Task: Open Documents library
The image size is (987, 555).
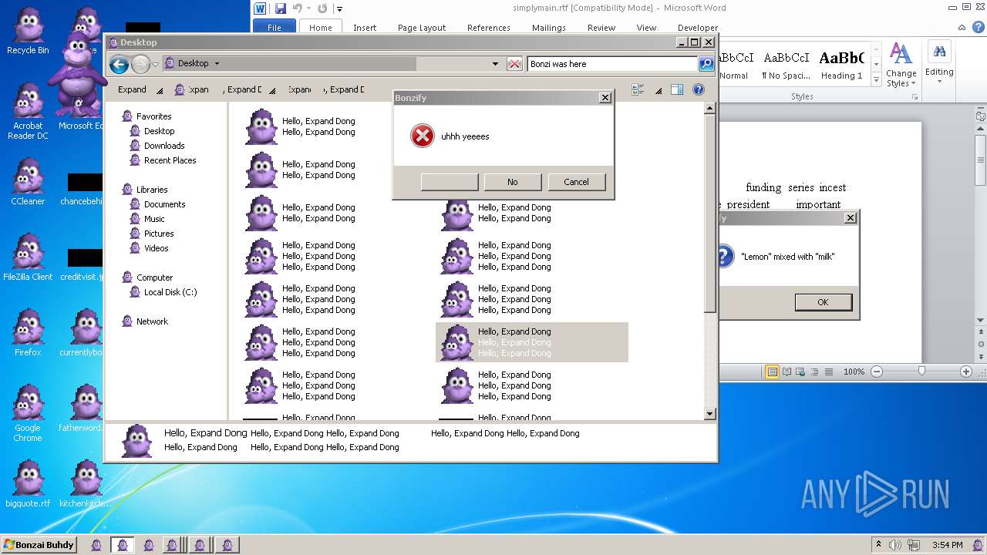Action: (164, 204)
